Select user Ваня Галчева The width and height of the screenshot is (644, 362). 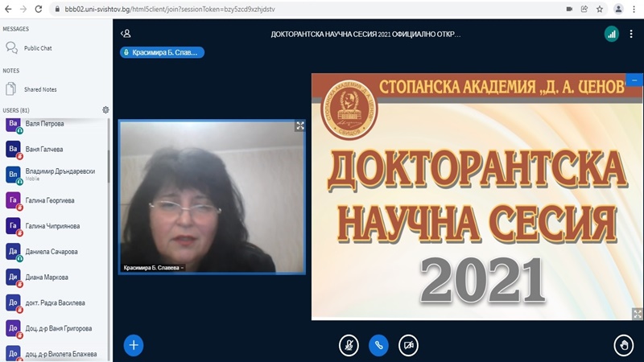click(x=56, y=149)
